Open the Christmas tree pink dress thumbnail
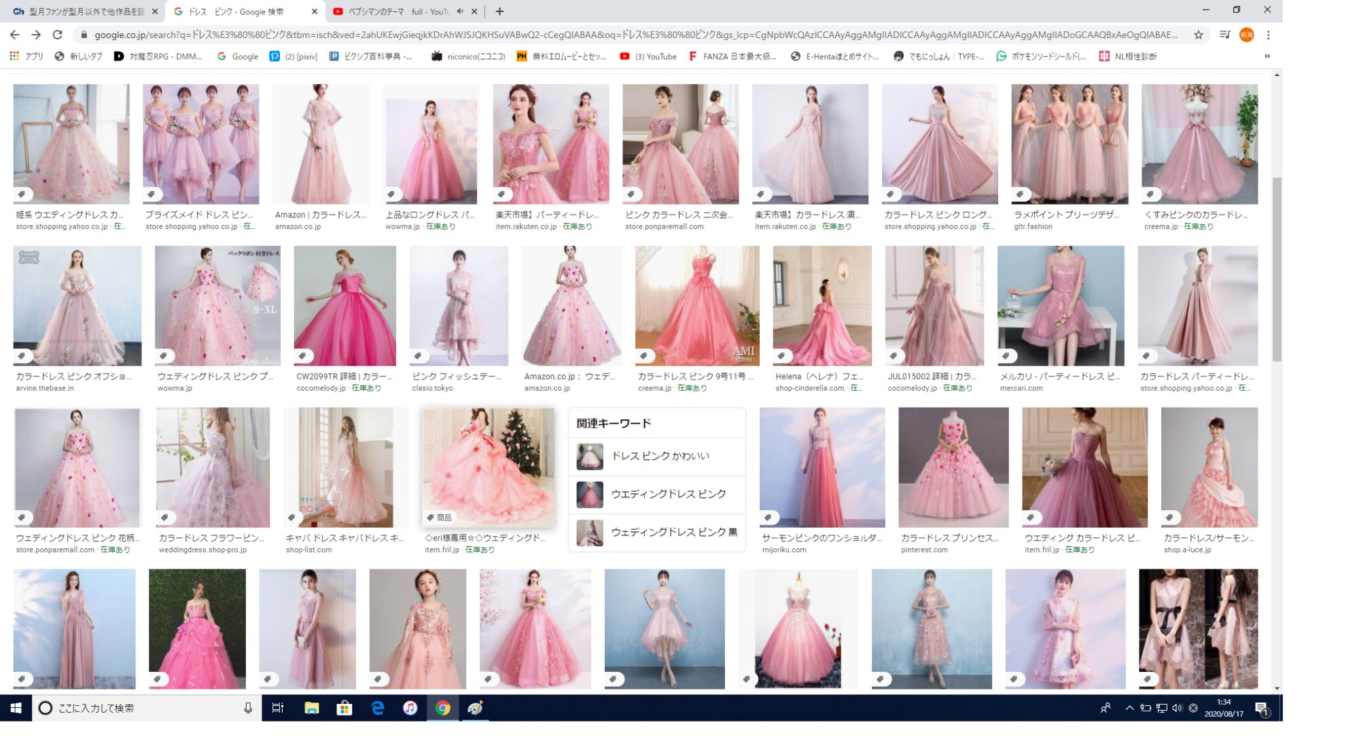Image resolution: width=1359 pixels, height=748 pixels. [488, 467]
